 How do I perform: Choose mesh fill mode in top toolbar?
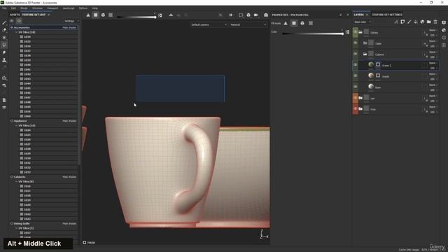click(x=103, y=15)
